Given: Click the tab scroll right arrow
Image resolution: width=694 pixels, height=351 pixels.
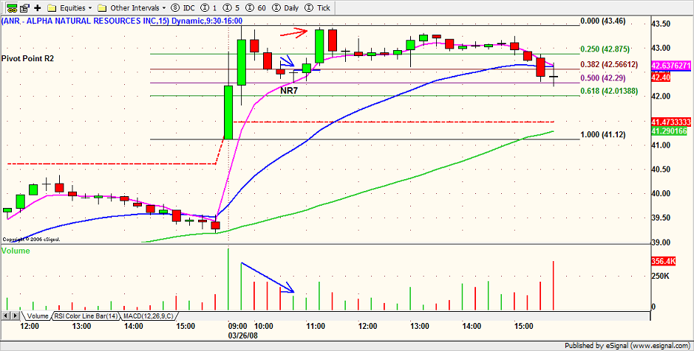Looking at the screenshot, I should point(15,316).
